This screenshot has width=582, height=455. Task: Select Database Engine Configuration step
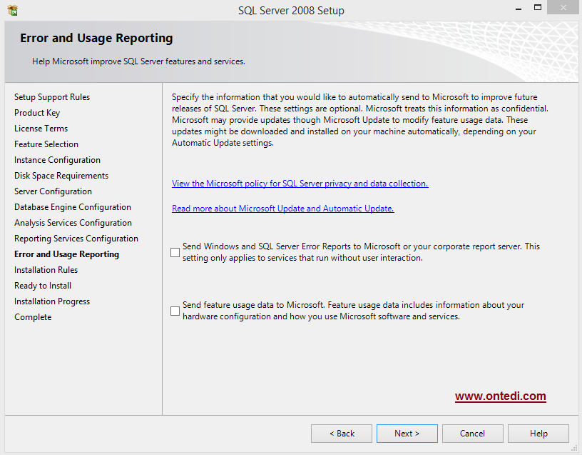pyautogui.click(x=73, y=206)
